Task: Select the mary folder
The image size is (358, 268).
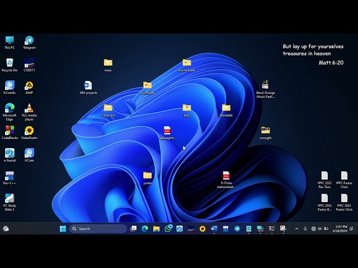Action: click(x=108, y=65)
